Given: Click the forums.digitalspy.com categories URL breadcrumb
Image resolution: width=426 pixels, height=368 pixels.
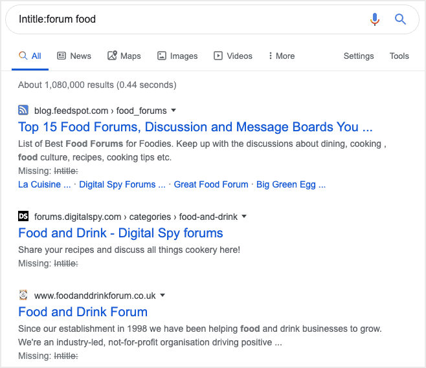Looking at the screenshot, I should click(x=136, y=217).
